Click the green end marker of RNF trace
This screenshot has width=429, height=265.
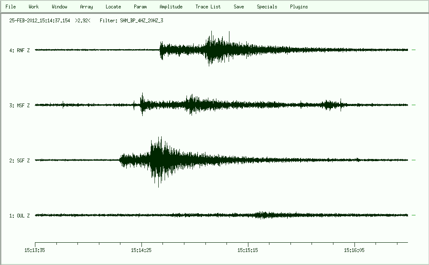coord(414,50)
